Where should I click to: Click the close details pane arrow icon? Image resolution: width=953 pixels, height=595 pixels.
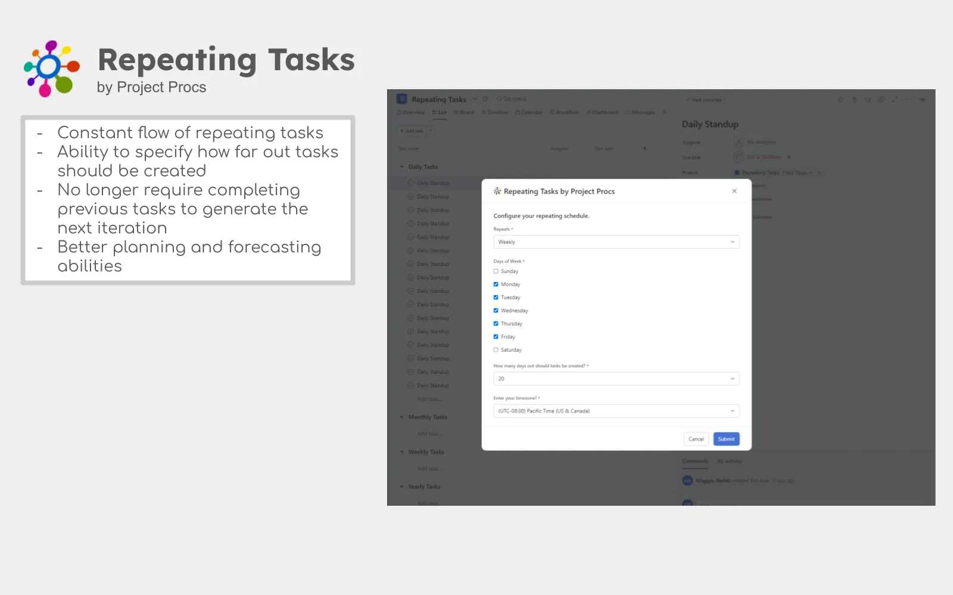click(922, 100)
